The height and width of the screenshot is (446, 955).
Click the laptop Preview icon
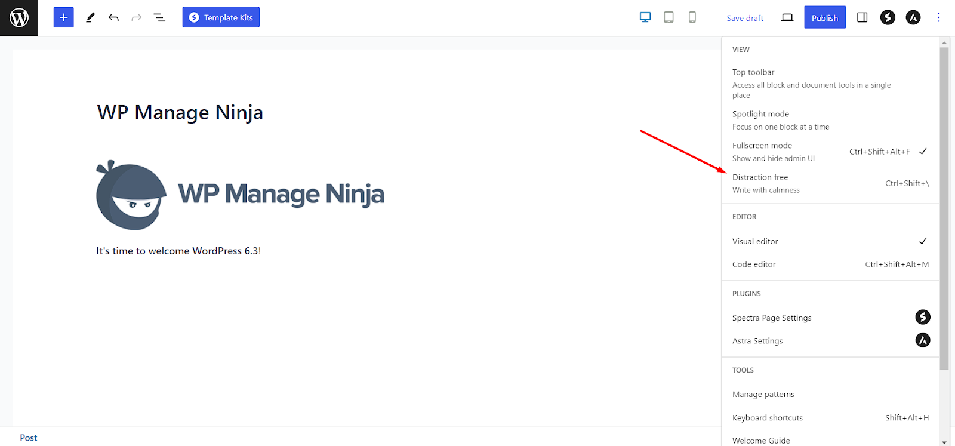click(787, 17)
